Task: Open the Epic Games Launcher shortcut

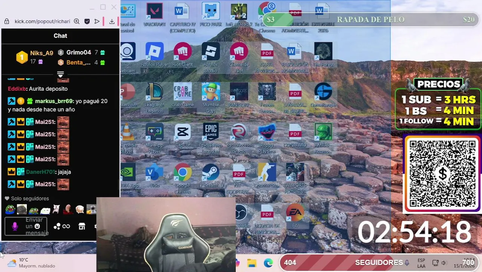Action: (x=210, y=139)
